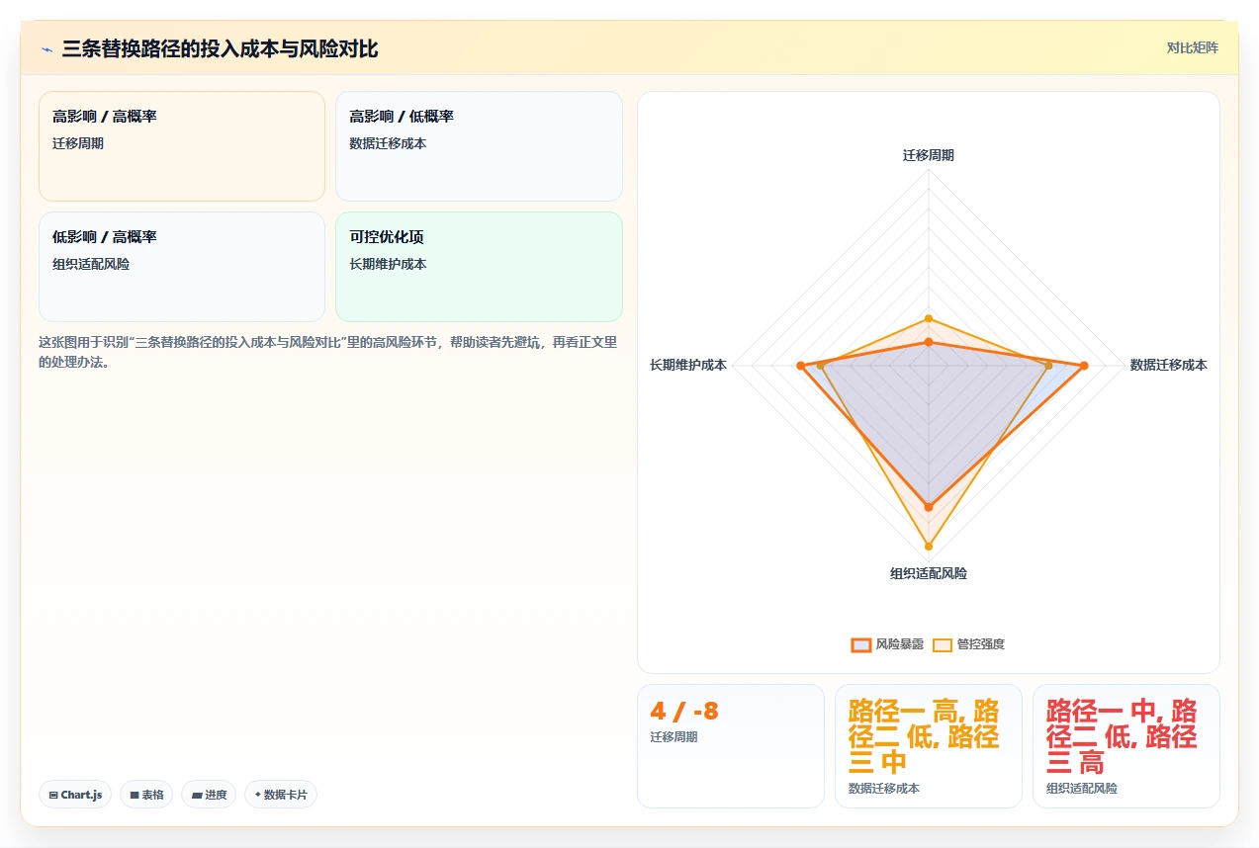Click the 对比矩阵 label in the header
This screenshot has height=848, width=1259.
[1192, 47]
